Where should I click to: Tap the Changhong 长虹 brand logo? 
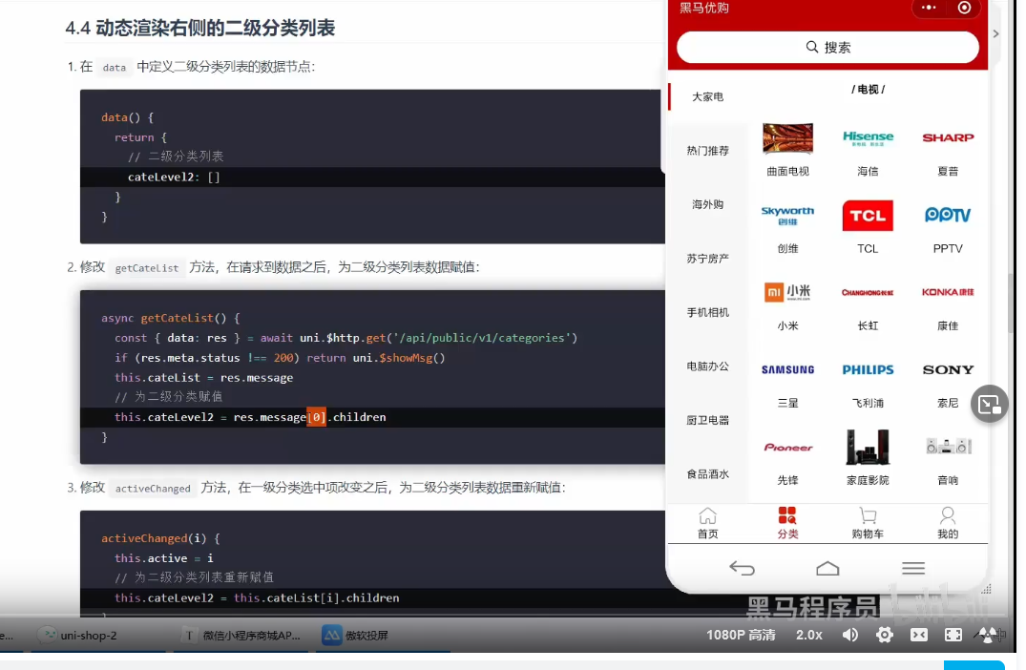pyautogui.click(x=868, y=292)
